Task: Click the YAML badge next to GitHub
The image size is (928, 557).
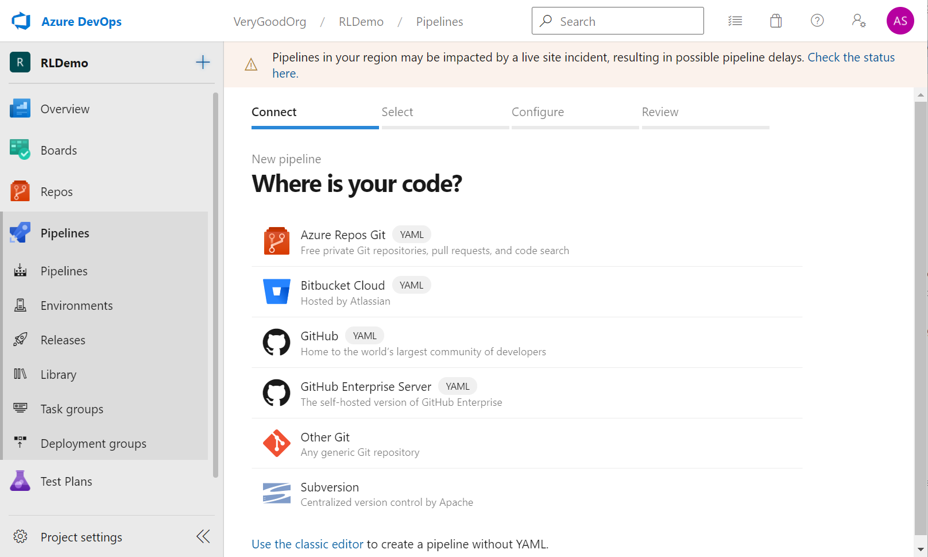Action: pyautogui.click(x=365, y=336)
